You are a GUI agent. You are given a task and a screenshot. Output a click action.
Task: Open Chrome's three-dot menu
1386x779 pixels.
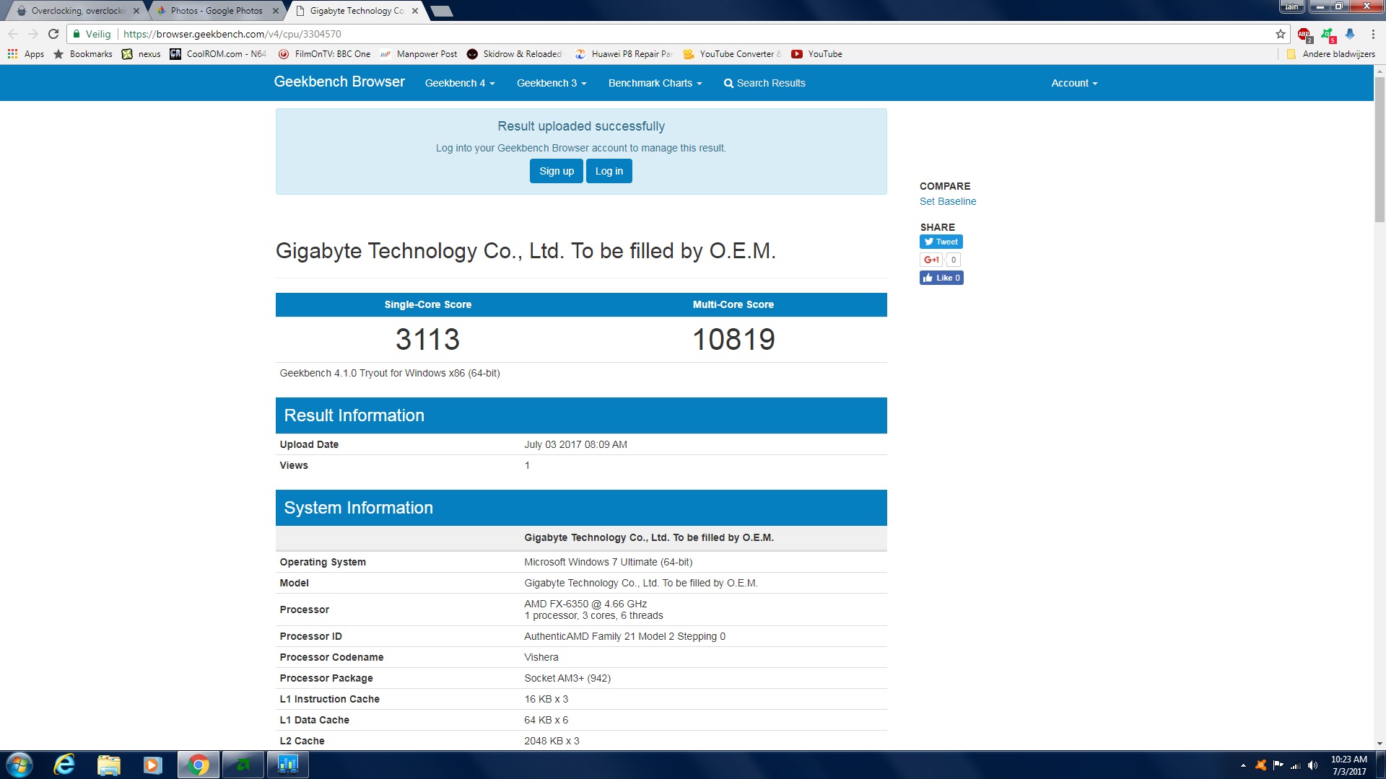pos(1373,34)
